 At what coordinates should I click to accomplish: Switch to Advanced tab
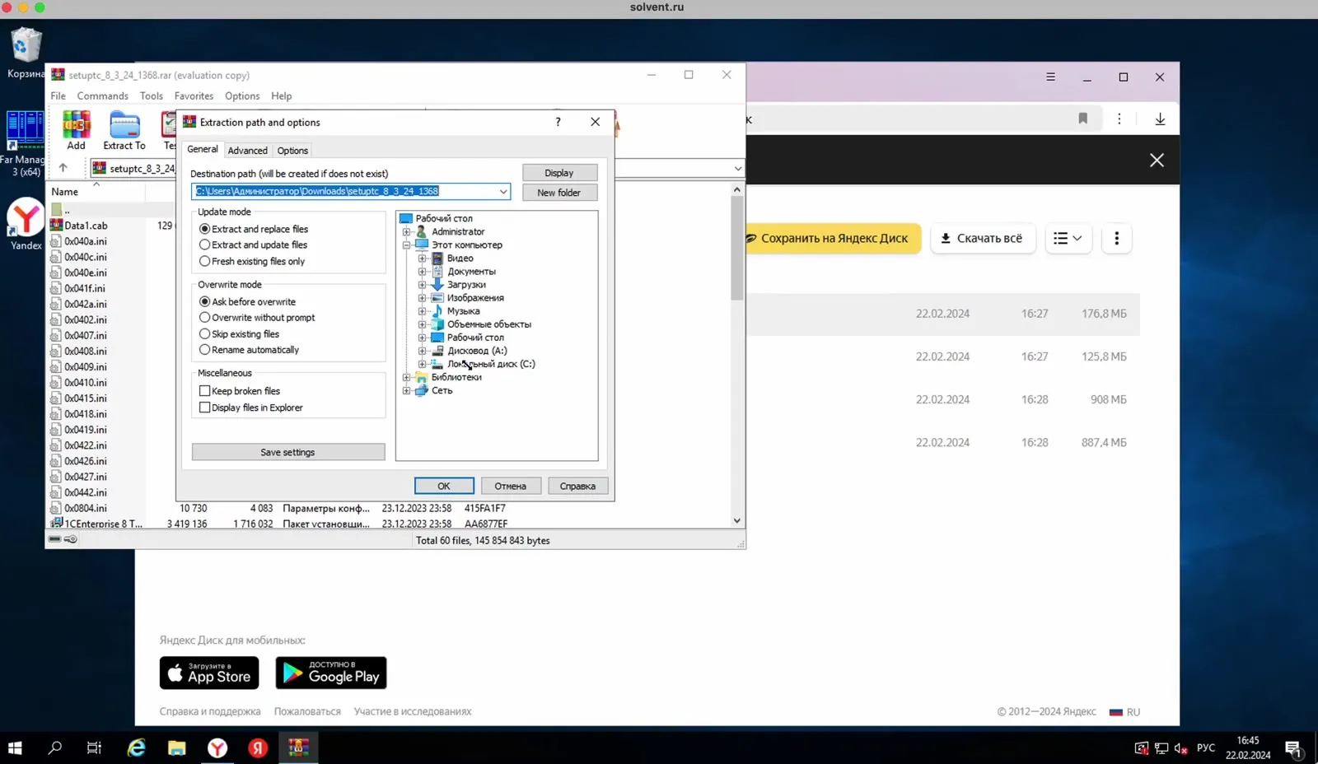[x=247, y=151]
